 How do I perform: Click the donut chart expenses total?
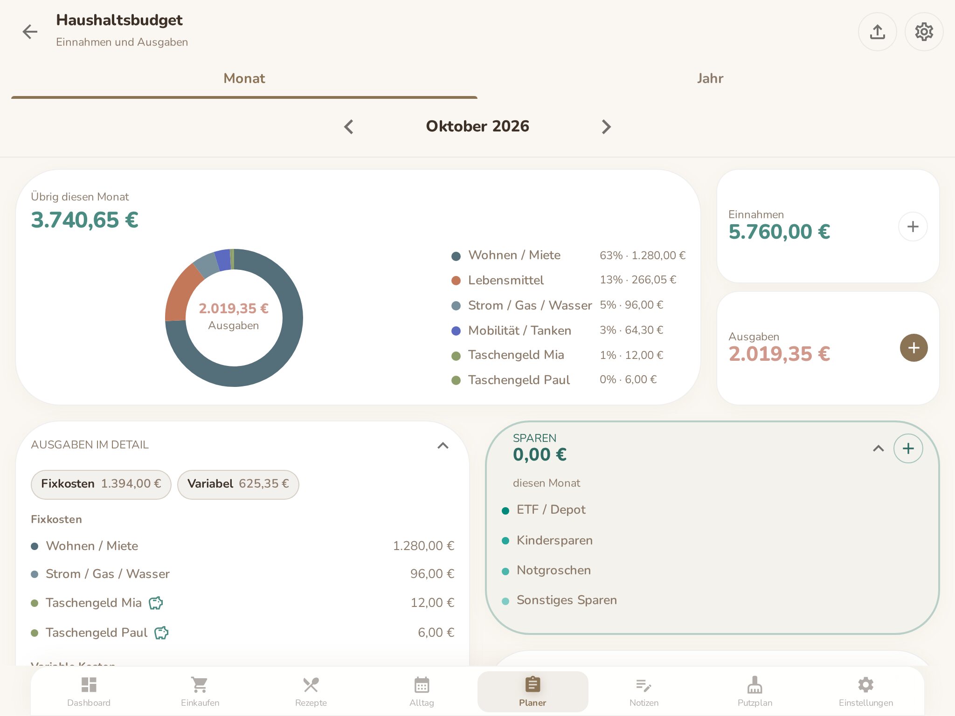(234, 309)
